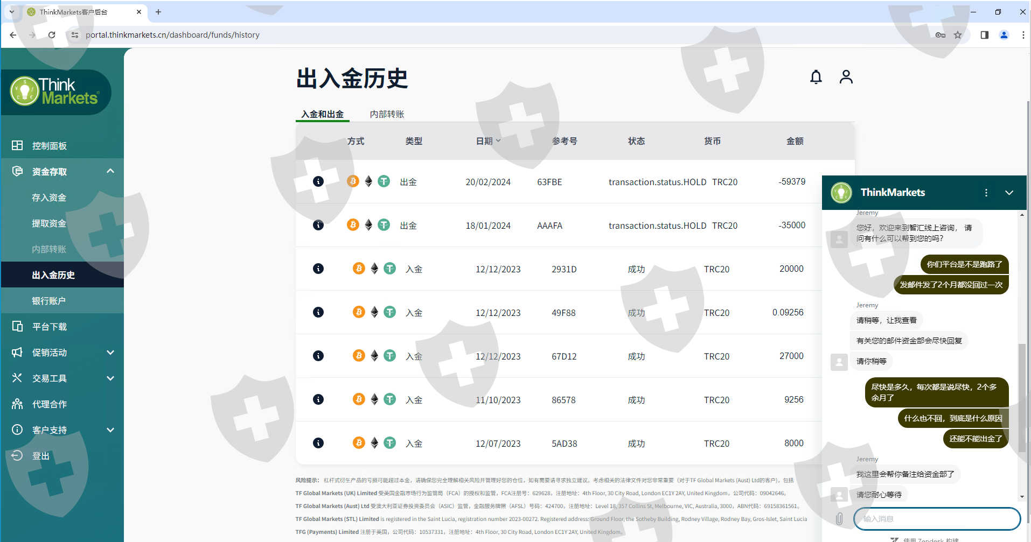
Task: Select the 入金和出金 tab
Action: 322,114
